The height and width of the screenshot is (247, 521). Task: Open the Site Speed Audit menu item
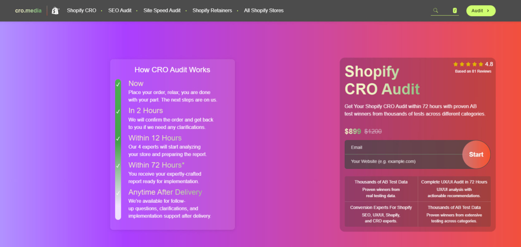[x=162, y=10]
